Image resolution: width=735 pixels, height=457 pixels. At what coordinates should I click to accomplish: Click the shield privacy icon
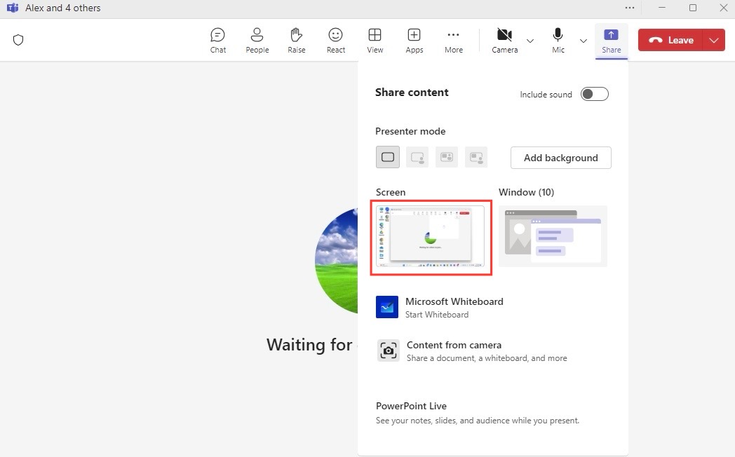pos(18,40)
